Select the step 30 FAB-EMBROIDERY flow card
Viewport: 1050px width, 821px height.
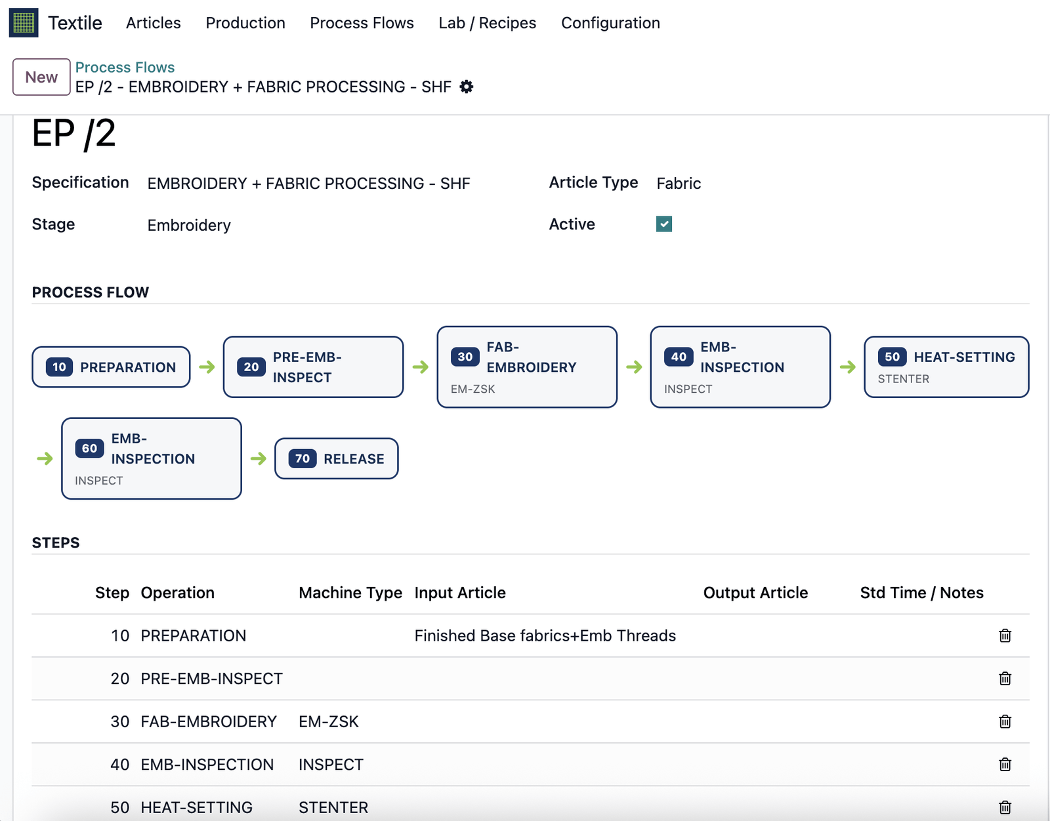point(527,367)
